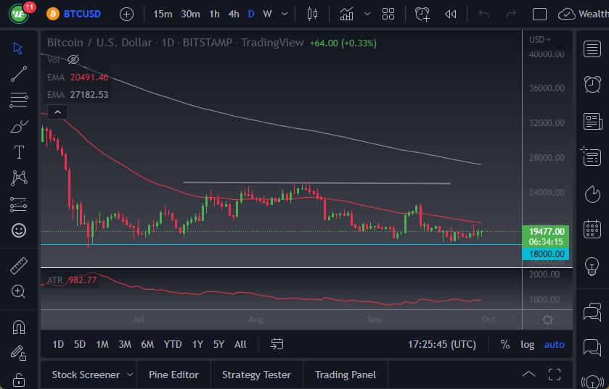
Task: Expand the USD currency dropdown
Action: pos(539,40)
